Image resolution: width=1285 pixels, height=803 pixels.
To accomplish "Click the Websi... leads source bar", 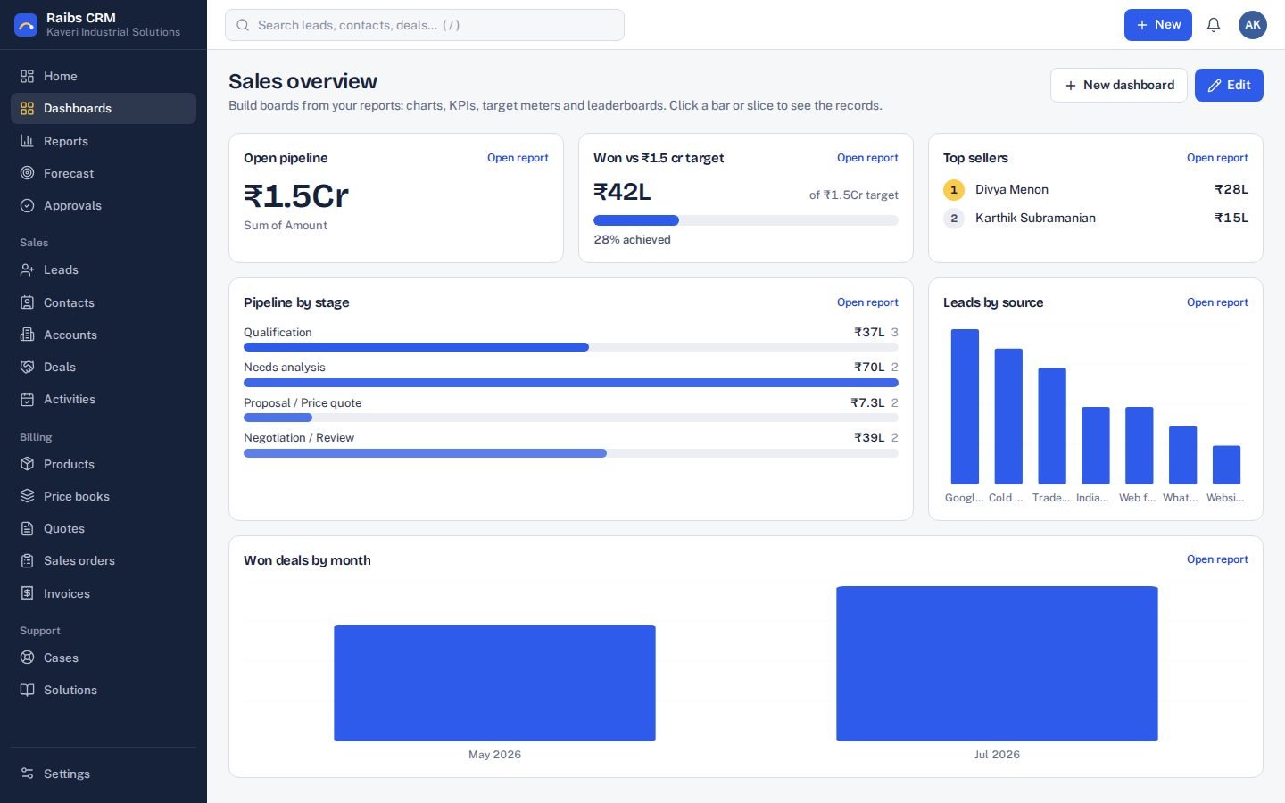I will 1227,465.
